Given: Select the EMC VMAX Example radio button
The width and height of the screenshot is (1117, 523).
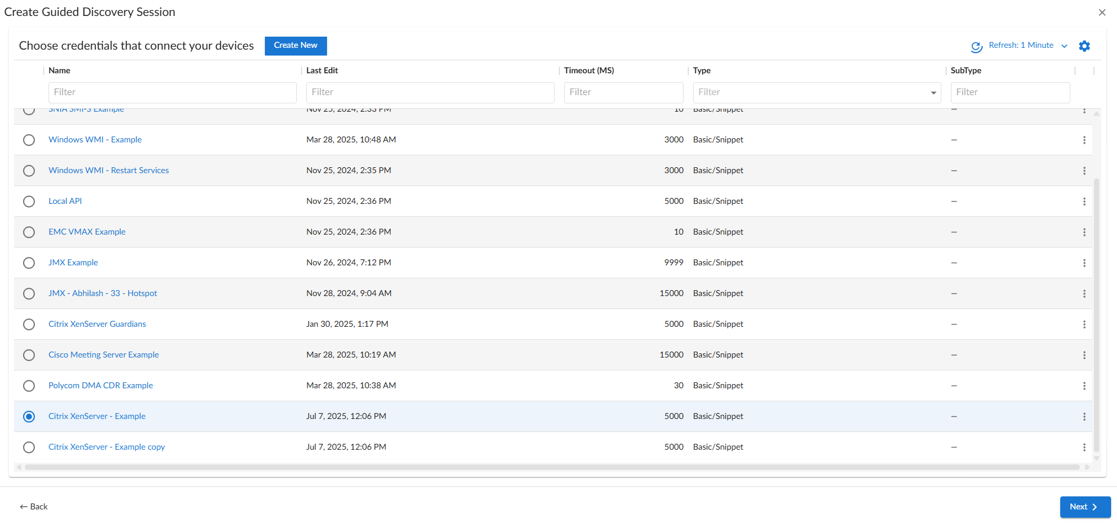Looking at the screenshot, I should pyautogui.click(x=29, y=232).
